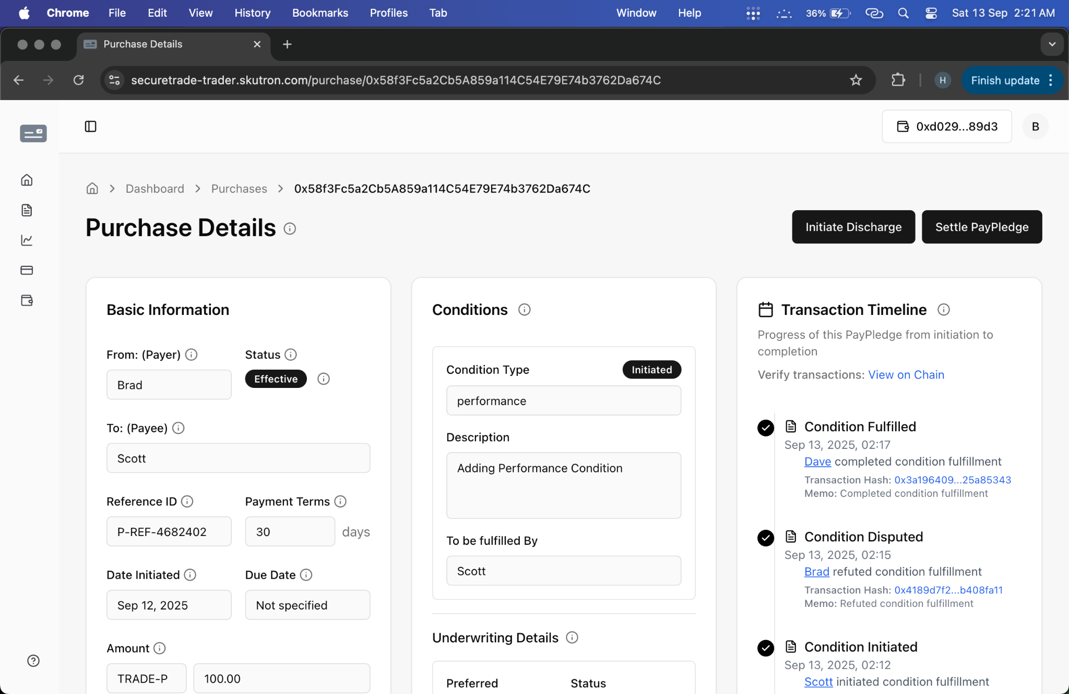Click info icon beside Conditions heading
The height and width of the screenshot is (694, 1069).
coord(525,310)
